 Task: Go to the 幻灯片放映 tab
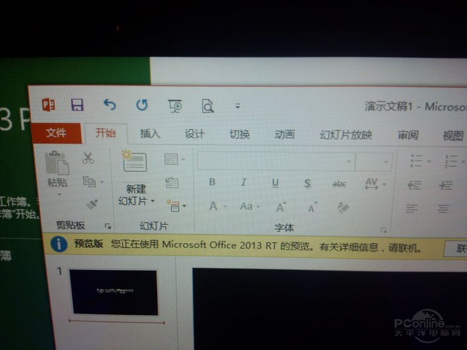pos(346,135)
